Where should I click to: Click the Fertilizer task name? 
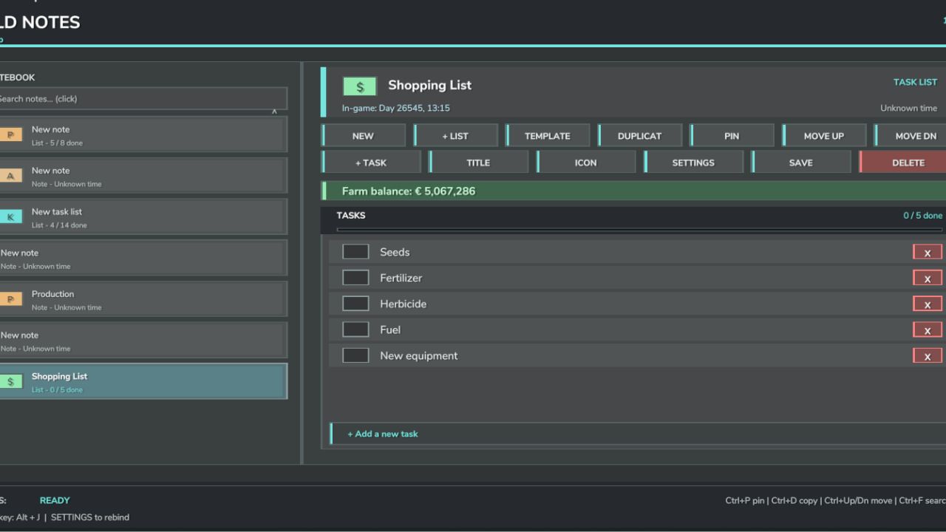click(x=401, y=278)
